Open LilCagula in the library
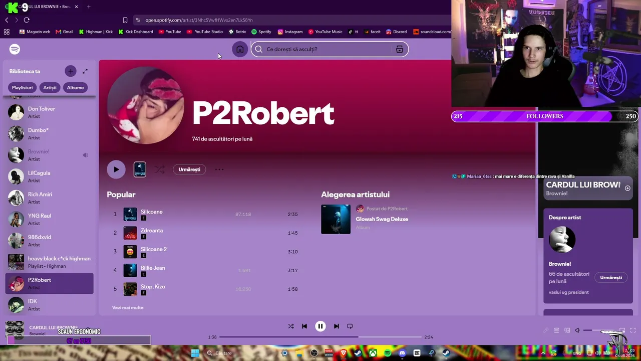The image size is (641, 361). [49, 176]
